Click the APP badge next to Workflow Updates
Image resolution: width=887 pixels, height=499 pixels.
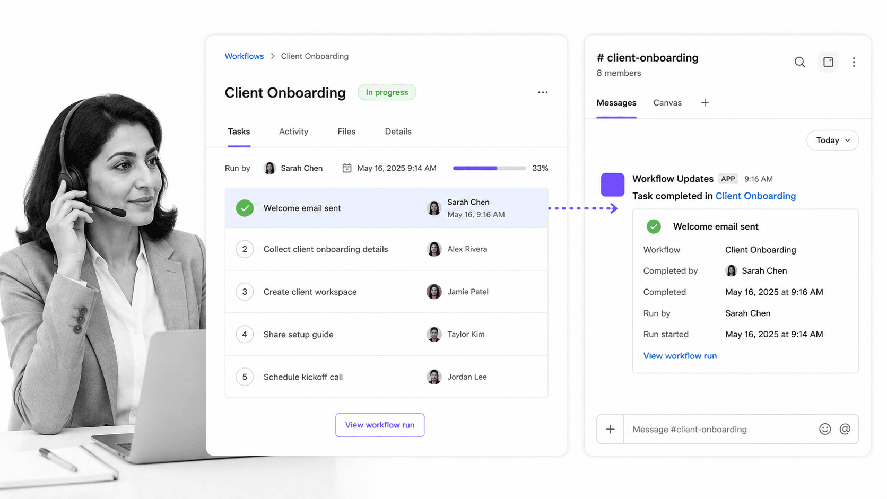[728, 179]
